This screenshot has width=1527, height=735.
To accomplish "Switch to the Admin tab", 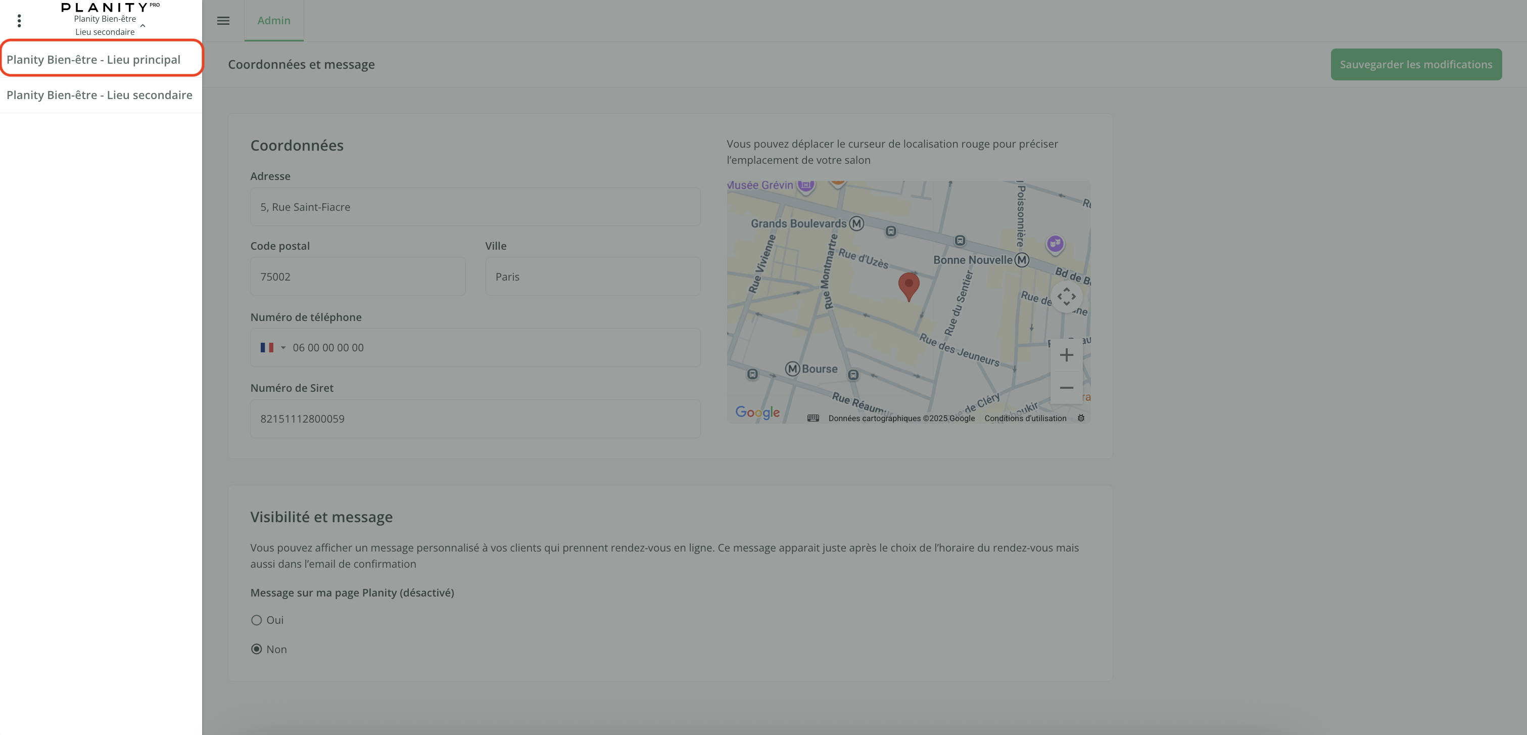I will [274, 21].
